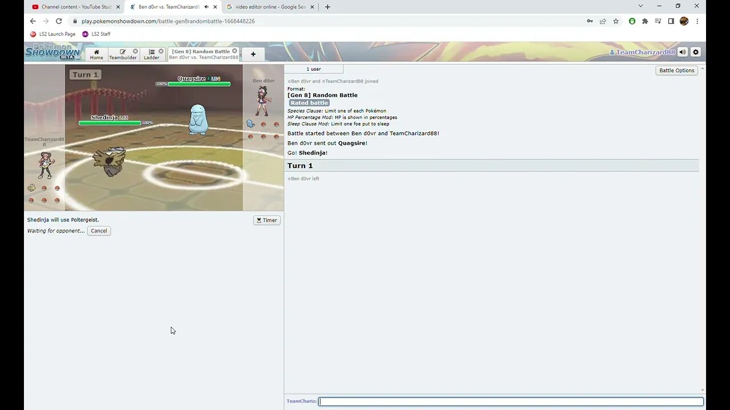Click the Species Clause rule text
This screenshot has height=410, width=730.
pos(336,111)
